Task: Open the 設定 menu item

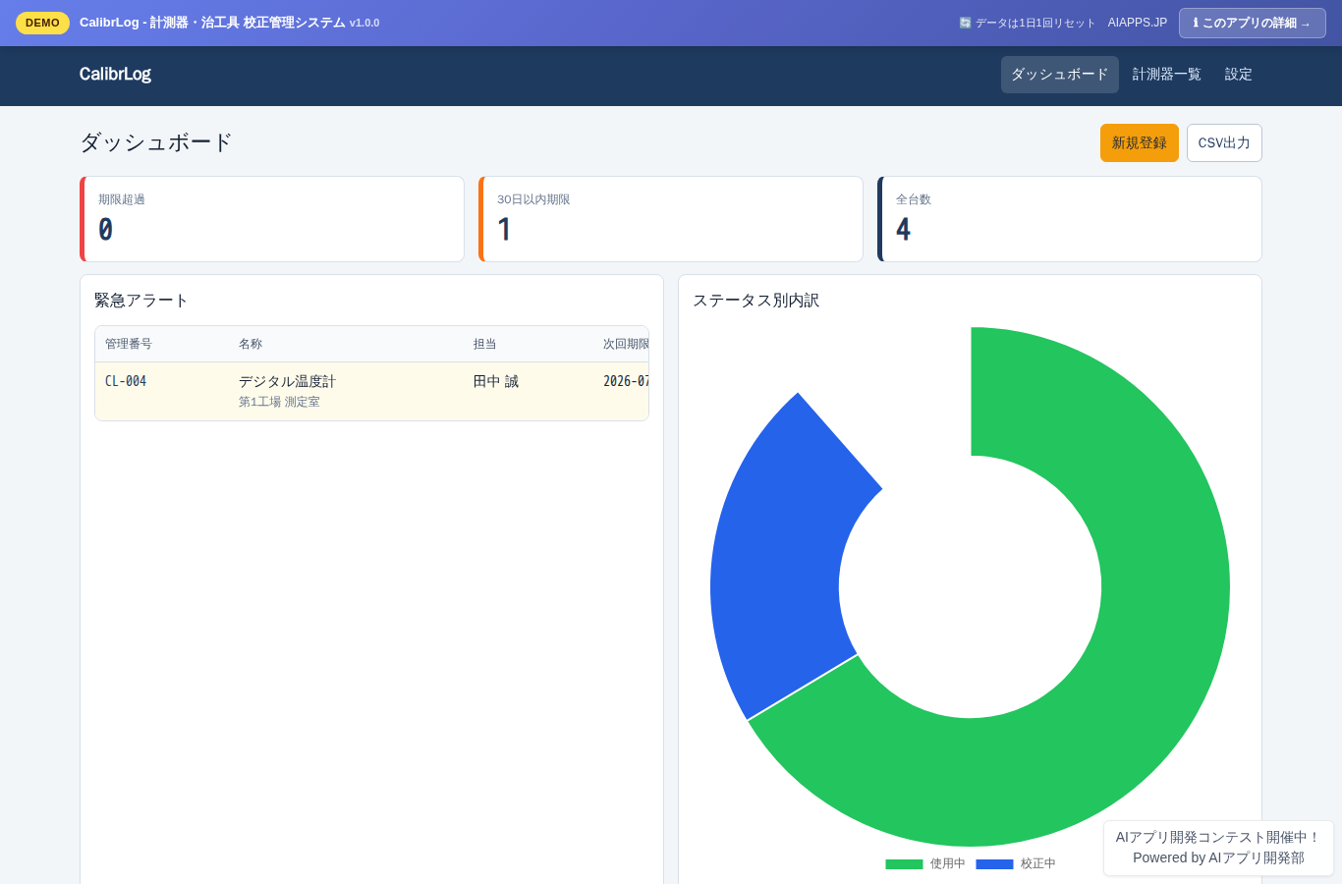Action: coord(1238,75)
